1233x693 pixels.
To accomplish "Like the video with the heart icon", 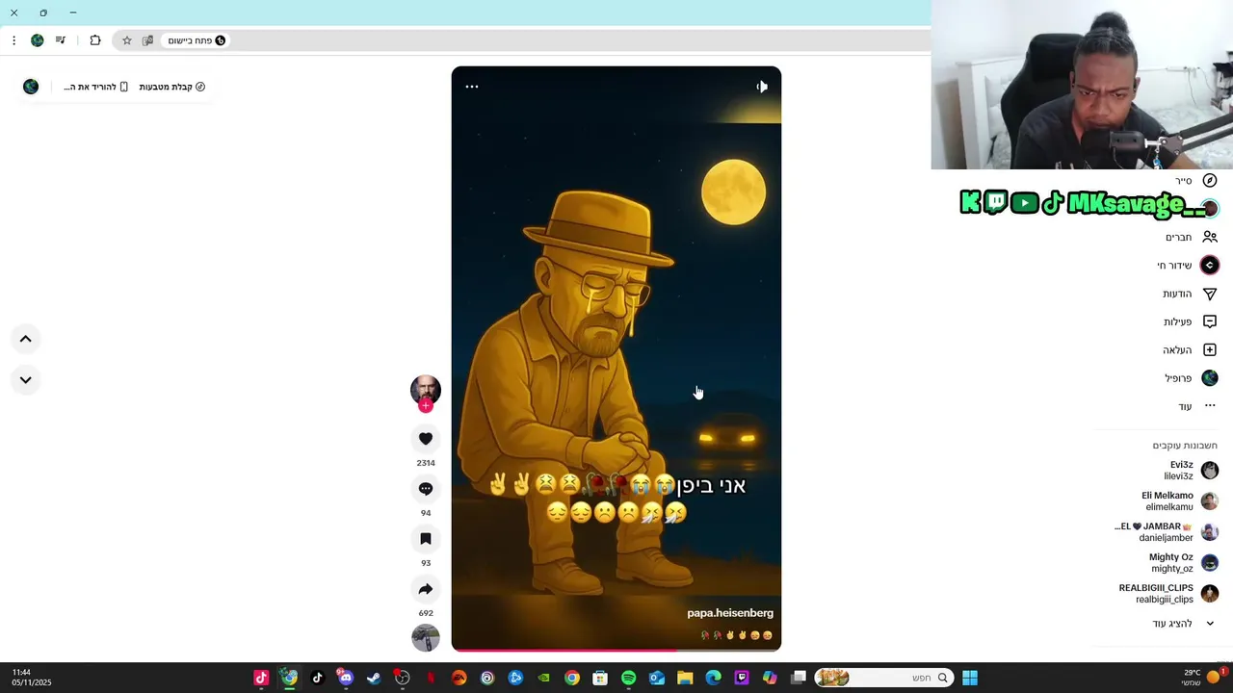I will coord(425,439).
